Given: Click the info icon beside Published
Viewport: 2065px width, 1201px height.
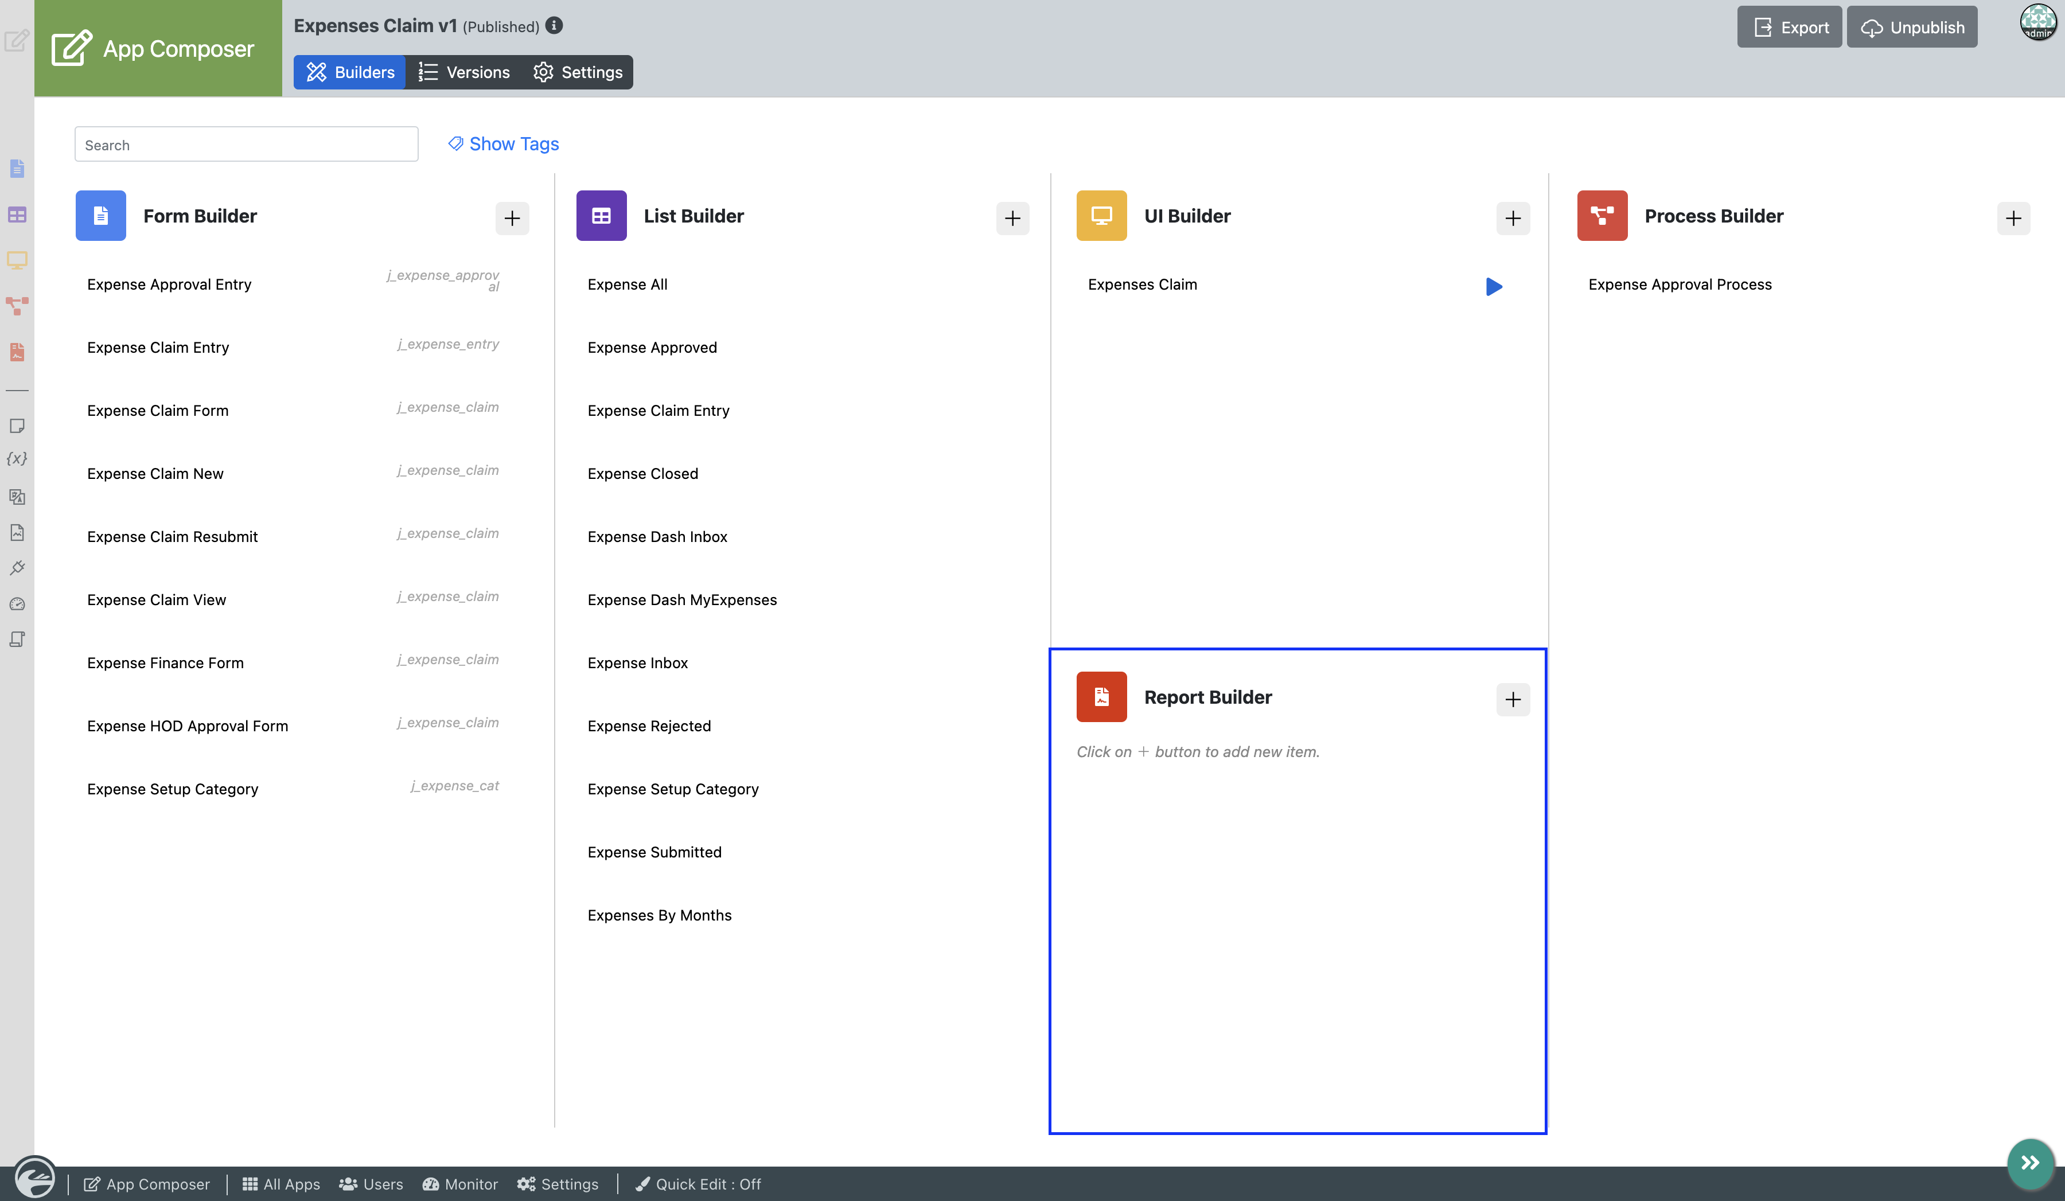Looking at the screenshot, I should 554,25.
